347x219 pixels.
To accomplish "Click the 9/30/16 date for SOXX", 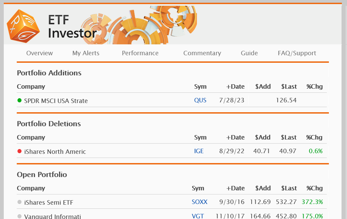I will click(232, 202).
